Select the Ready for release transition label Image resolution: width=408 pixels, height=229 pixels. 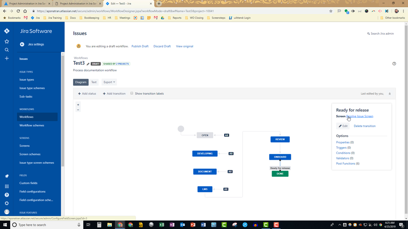point(280,168)
